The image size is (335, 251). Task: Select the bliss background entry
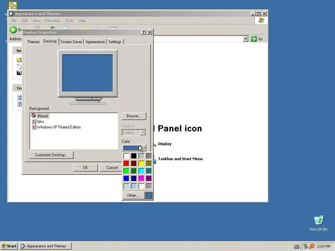pos(41,122)
